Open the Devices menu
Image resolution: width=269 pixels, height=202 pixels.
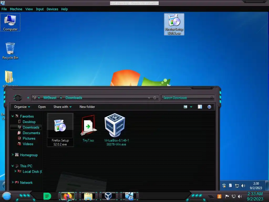(x=52, y=9)
